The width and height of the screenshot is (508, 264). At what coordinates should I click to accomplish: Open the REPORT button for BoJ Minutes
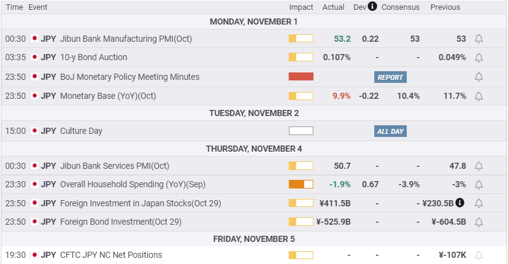point(390,77)
